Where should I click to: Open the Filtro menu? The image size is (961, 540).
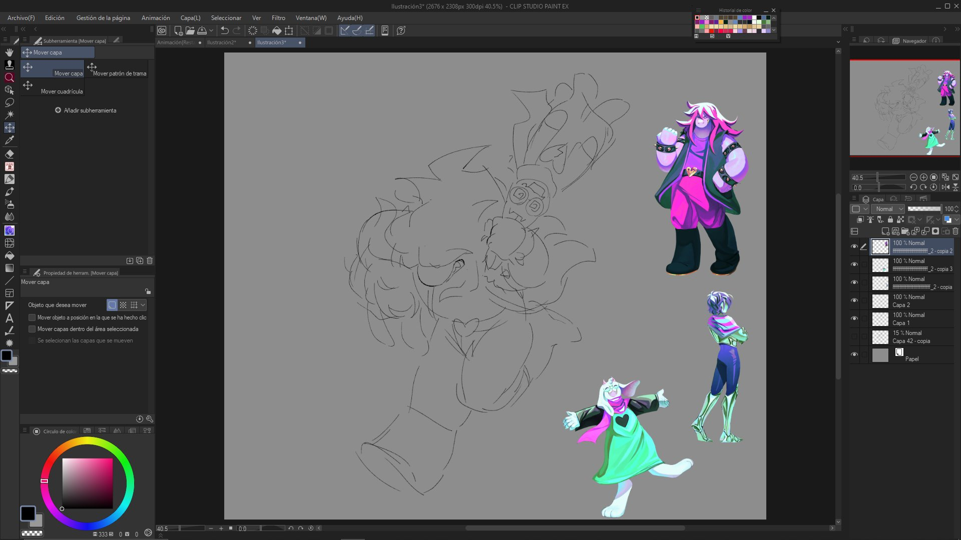click(x=278, y=18)
